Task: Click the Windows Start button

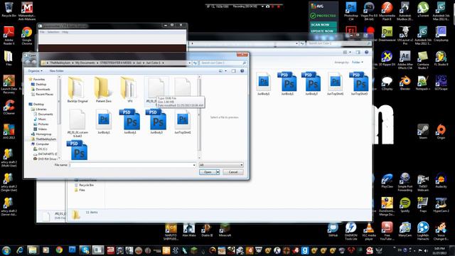Action: [6, 250]
